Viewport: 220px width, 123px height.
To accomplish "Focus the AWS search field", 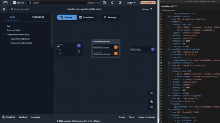I will (64, 3).
